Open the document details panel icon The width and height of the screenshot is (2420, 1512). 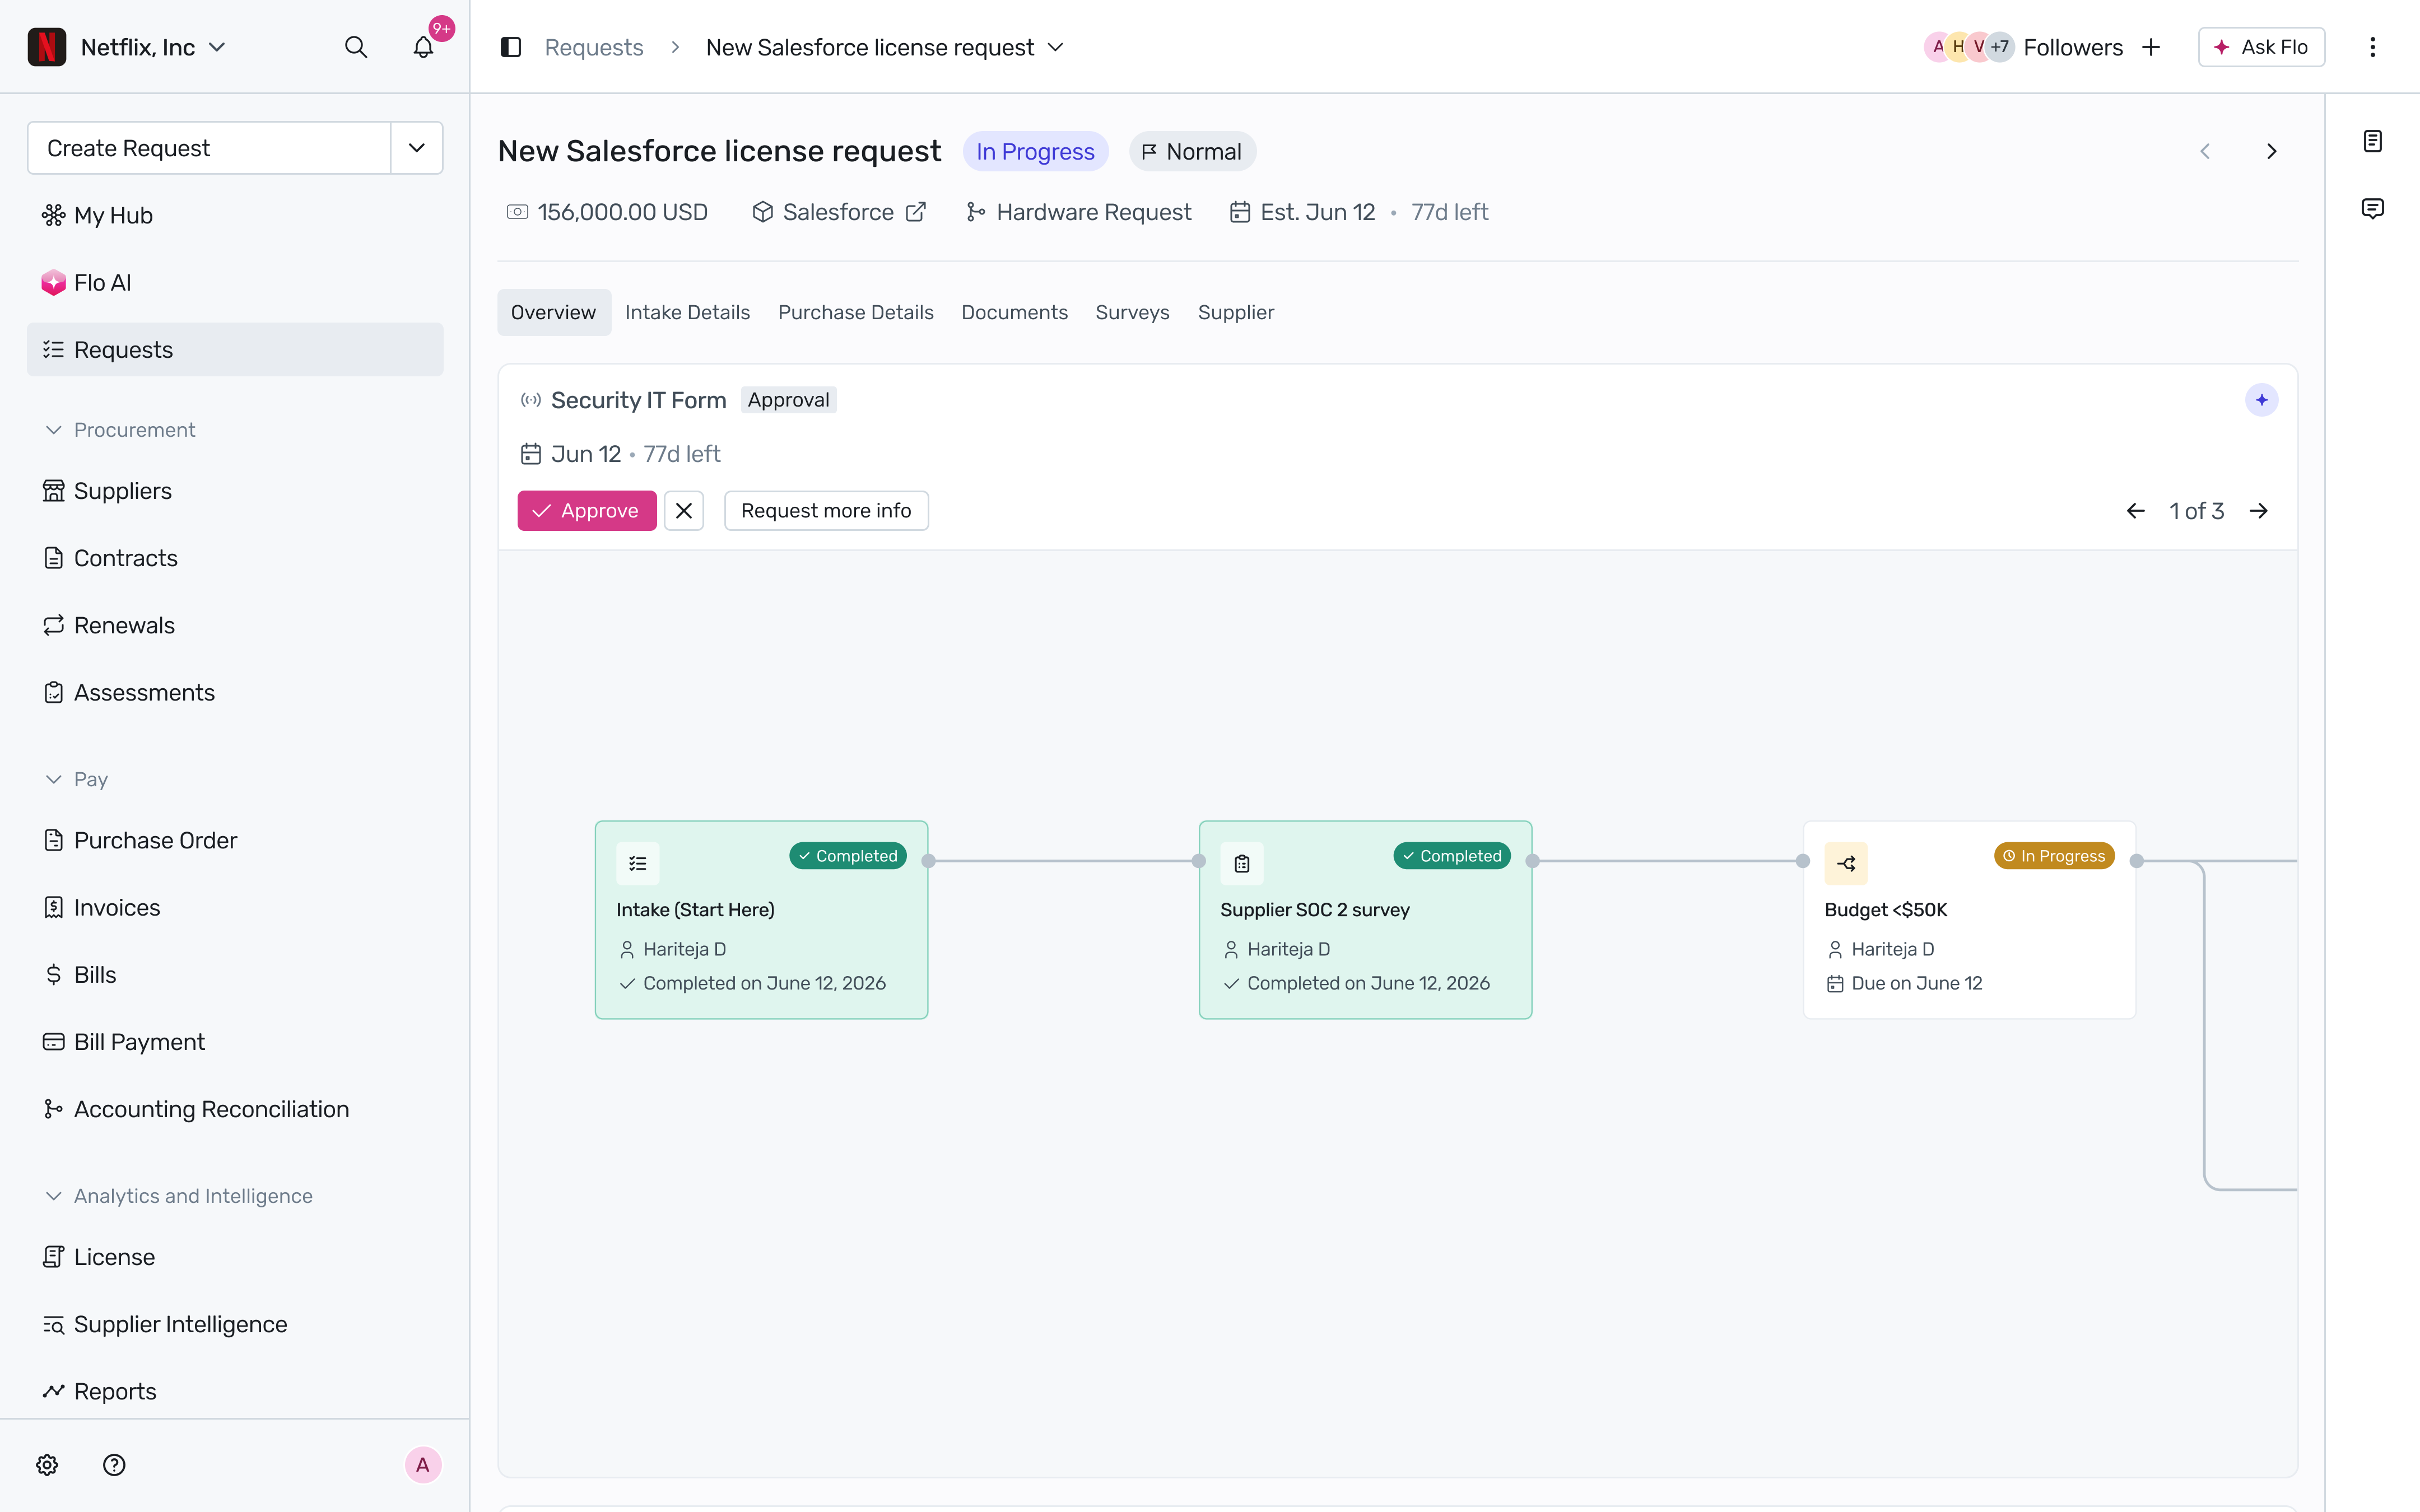tap(2372, 141)
